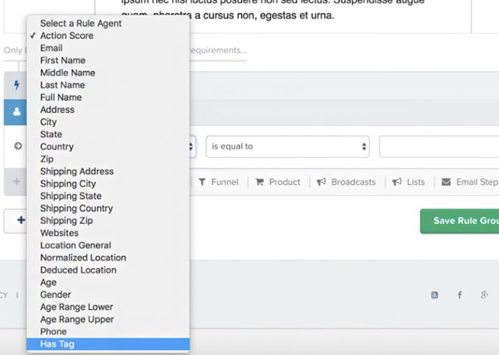Select Middle Name rule agent
This screenshot has width=499, height=355.
[108, 73]
